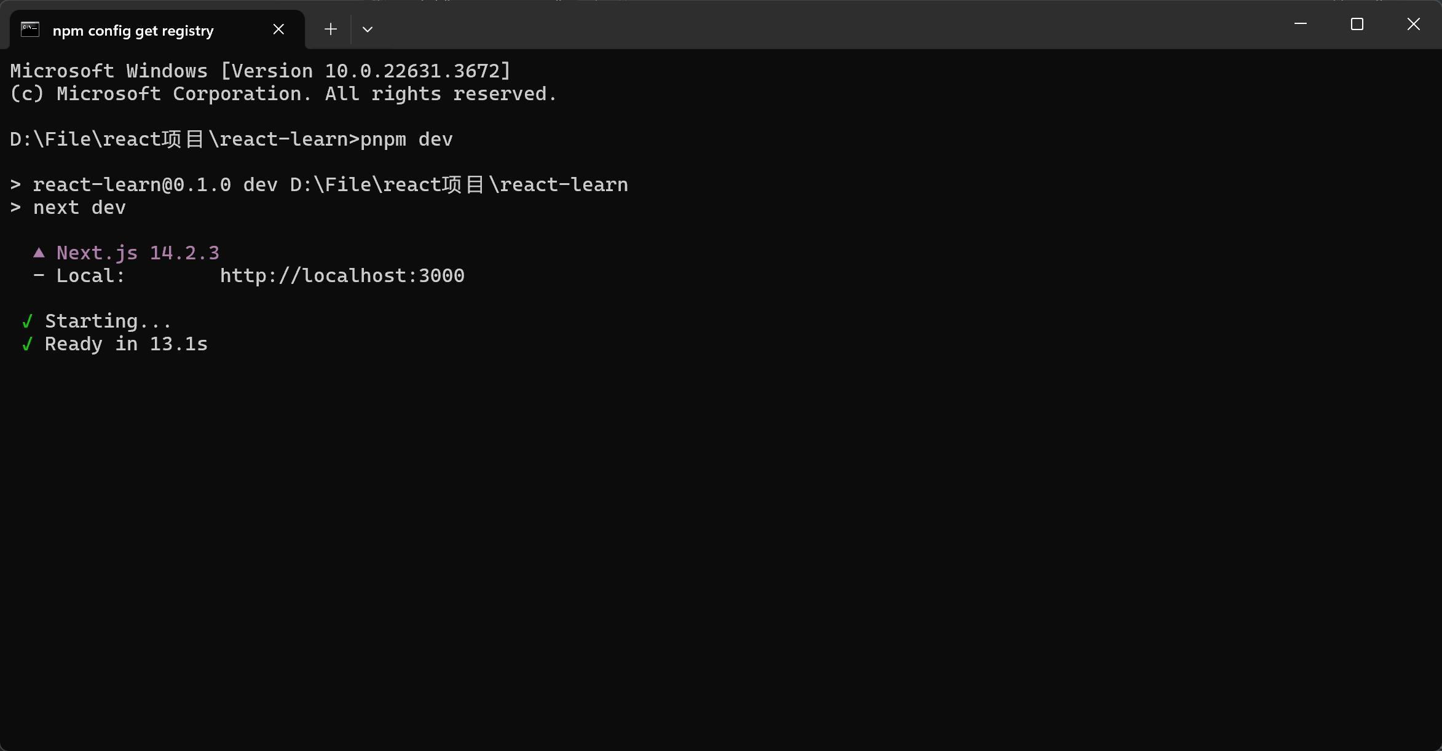Screen dimensions: 1442x751
Task: Minimize the terminal window
Action: 1301,25
